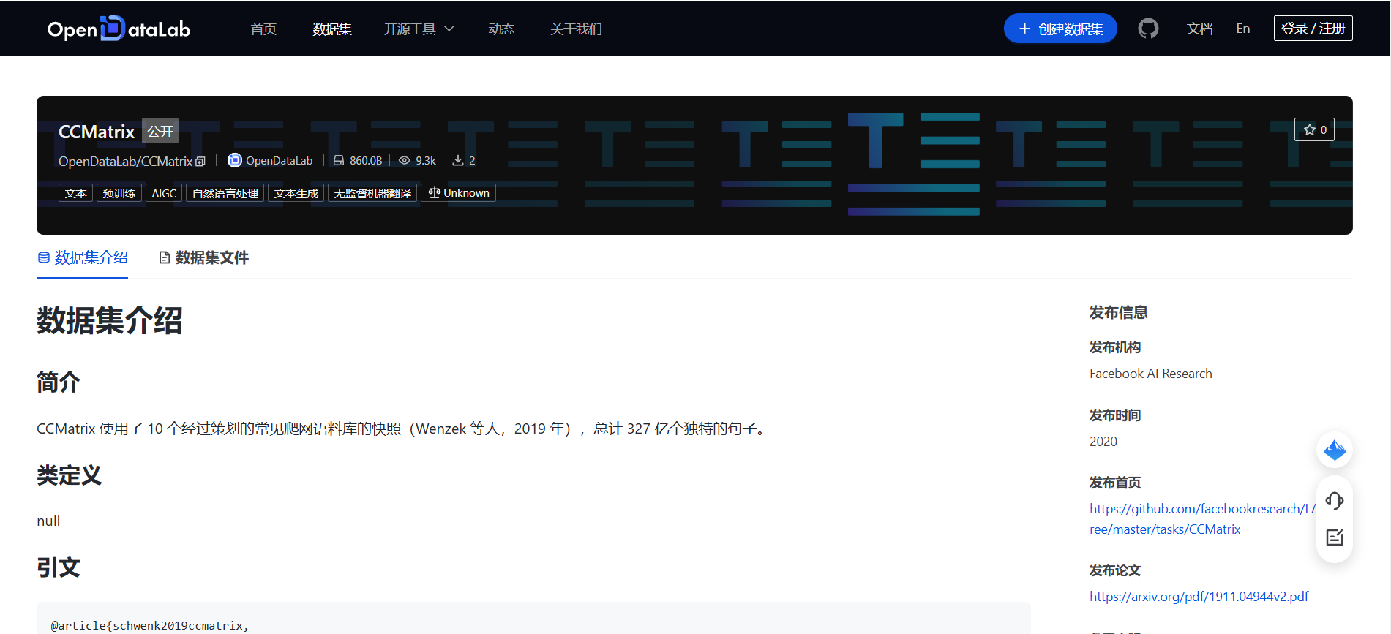Click the downloads count icon

[457, 160]
